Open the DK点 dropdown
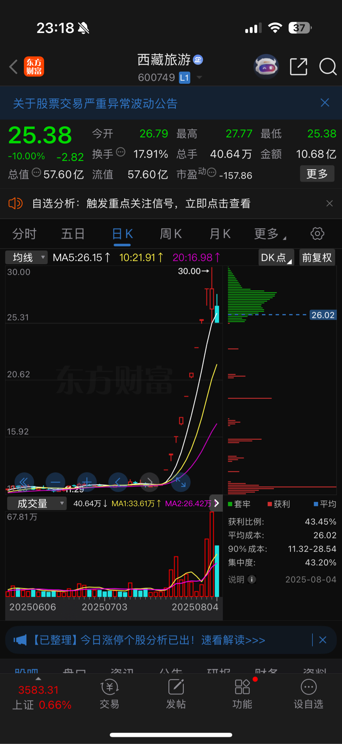 (276, 258)
